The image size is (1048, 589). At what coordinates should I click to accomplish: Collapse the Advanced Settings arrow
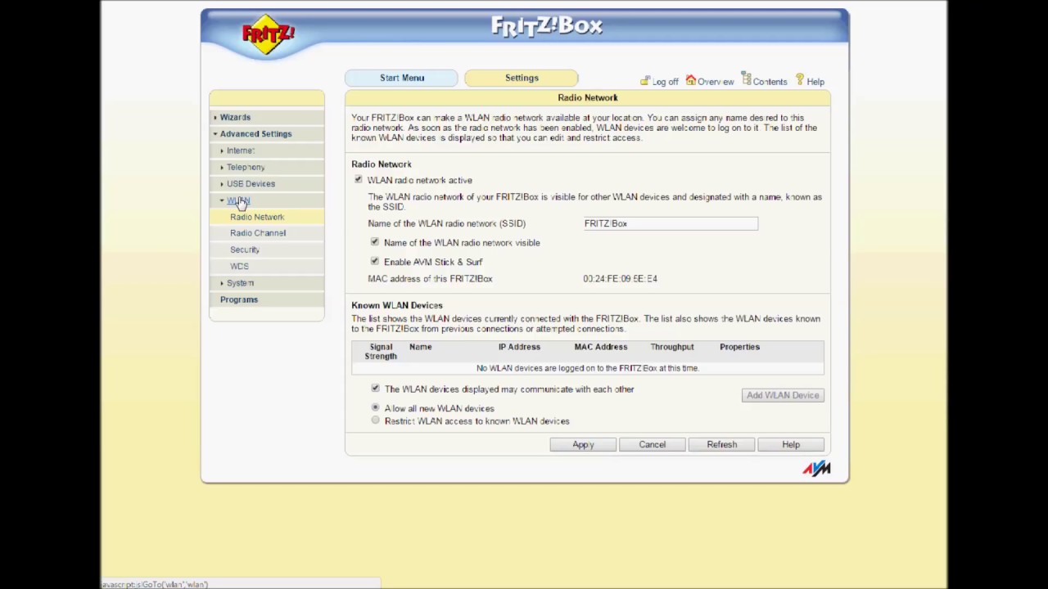(x=215, y=134)
